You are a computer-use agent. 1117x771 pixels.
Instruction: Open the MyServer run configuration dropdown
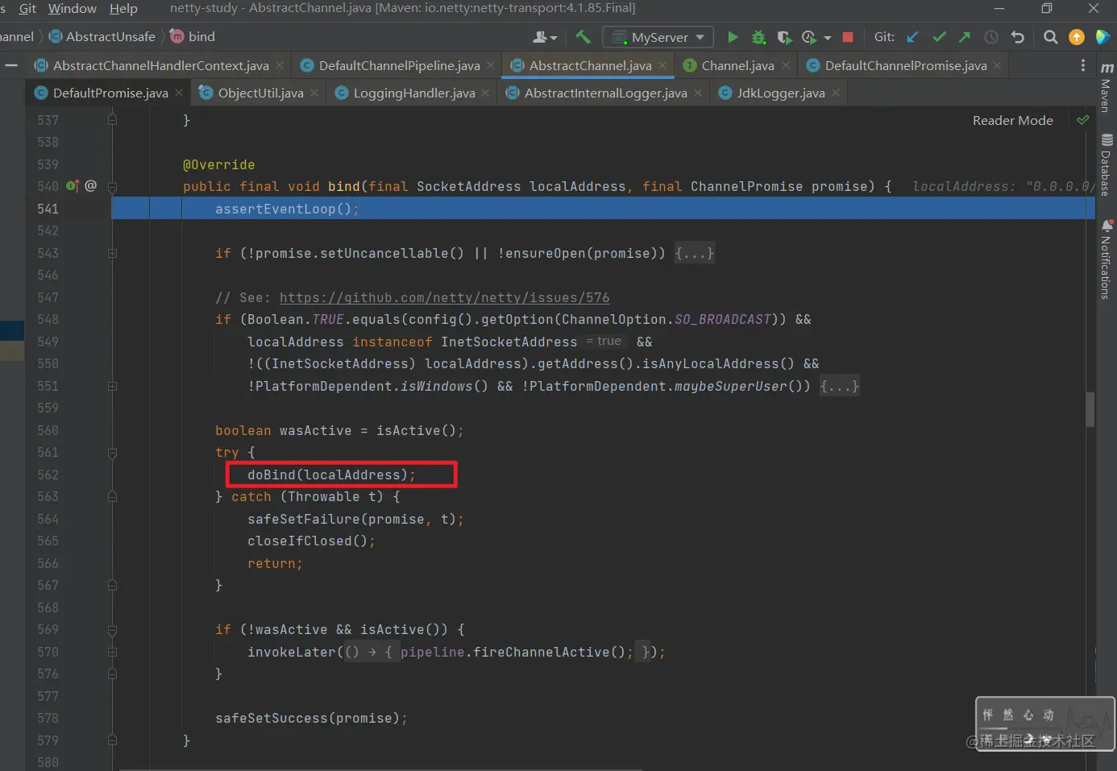[658, 37]
